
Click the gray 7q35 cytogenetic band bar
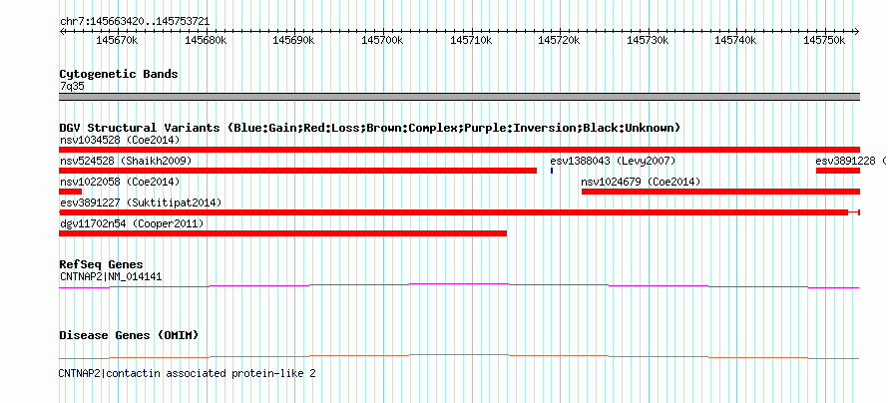459,97
